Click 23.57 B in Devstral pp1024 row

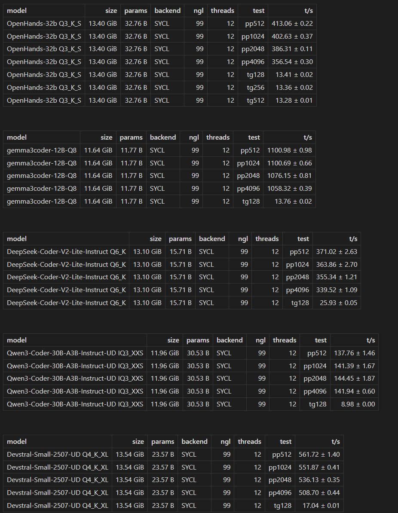163,467
